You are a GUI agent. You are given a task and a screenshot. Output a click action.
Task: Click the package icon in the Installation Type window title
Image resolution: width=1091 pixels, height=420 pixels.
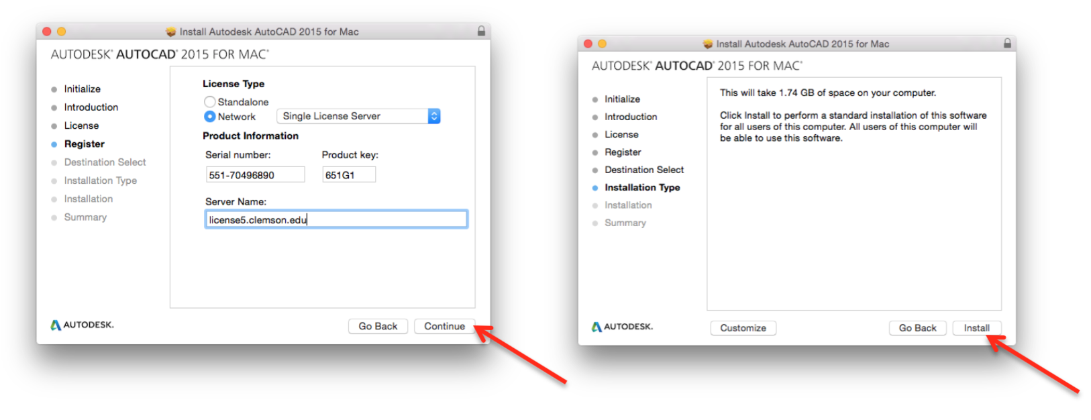pyautogui.click(x=708, y=44)
